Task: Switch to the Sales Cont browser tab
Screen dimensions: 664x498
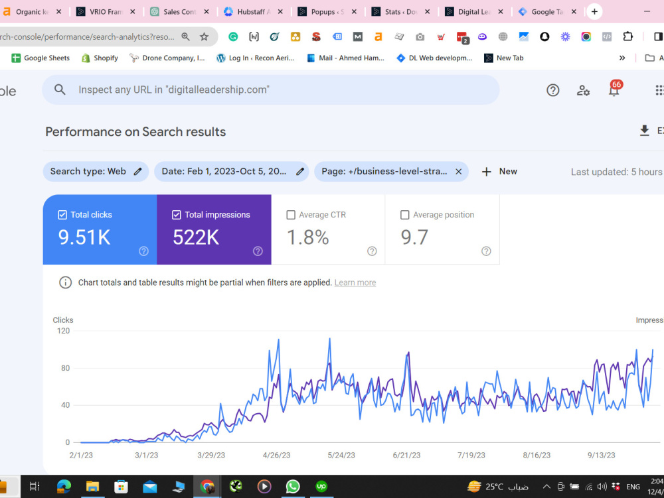Action: coord(179,12)
